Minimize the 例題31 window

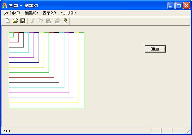(x=171, y=6)
